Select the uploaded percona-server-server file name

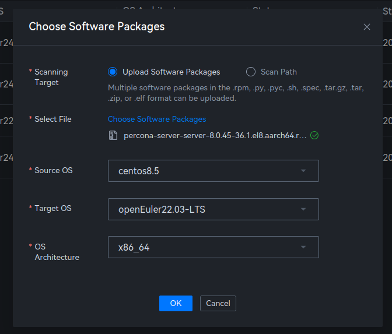pyautogui.click(x=215, y=135)
